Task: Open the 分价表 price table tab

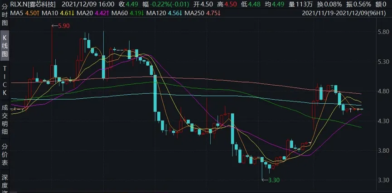Action: [5, 154]
